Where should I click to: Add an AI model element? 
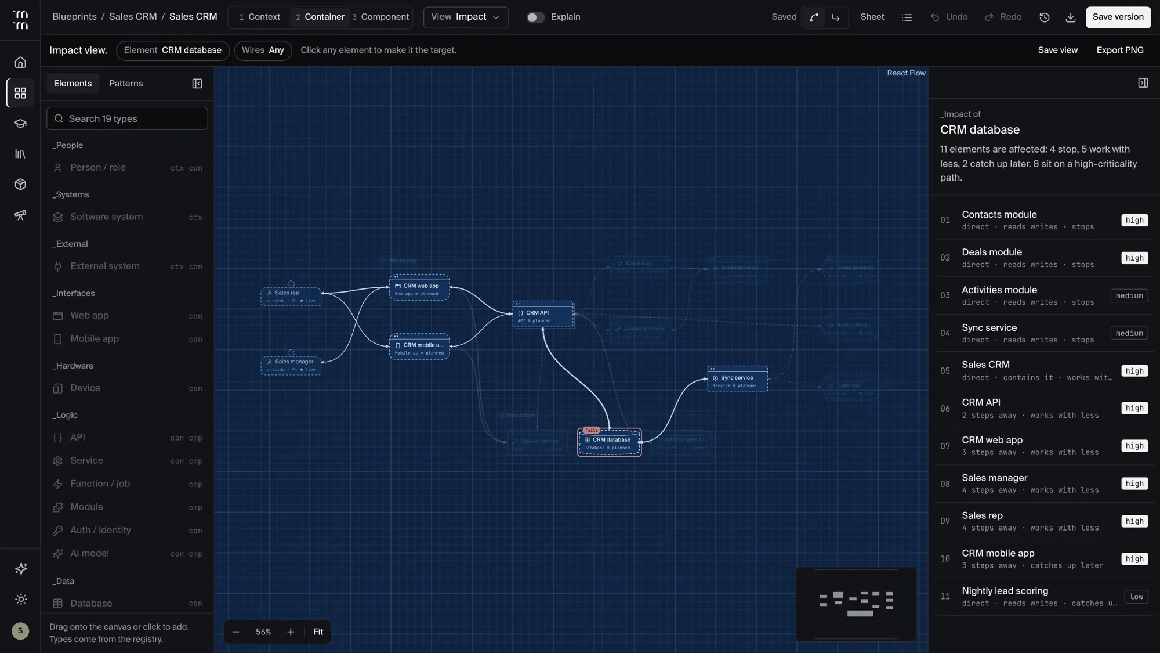coord(127,554)
